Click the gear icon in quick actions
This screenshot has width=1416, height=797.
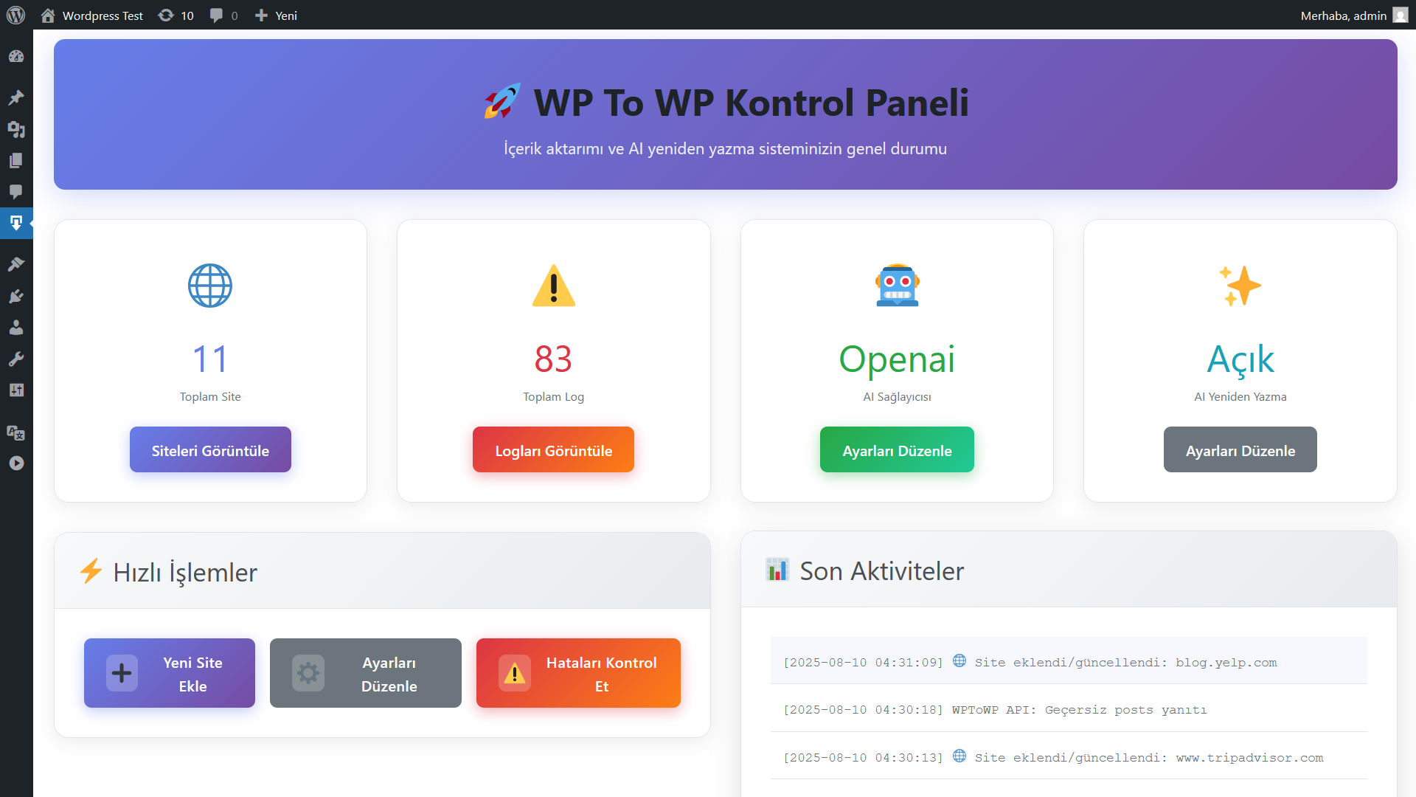[308, 673]
